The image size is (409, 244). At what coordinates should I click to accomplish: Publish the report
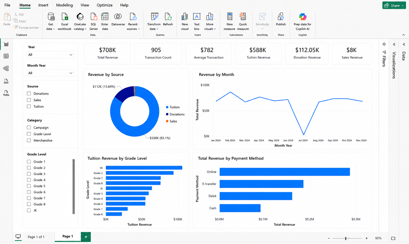[281, 19]
